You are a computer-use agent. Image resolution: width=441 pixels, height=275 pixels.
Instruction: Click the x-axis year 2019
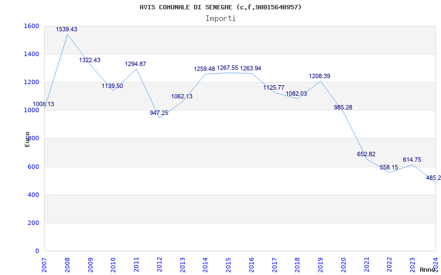(321, 265)
